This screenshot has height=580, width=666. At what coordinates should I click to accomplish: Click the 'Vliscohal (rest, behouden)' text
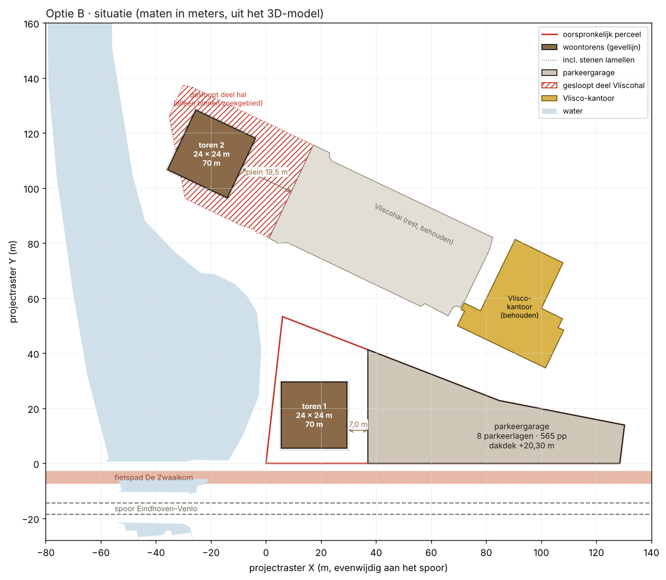[414, 224]
